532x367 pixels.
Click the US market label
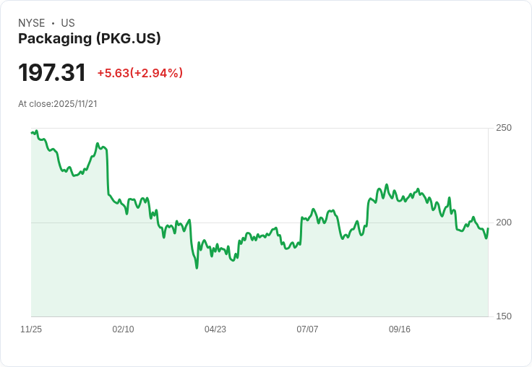point(68,23)
